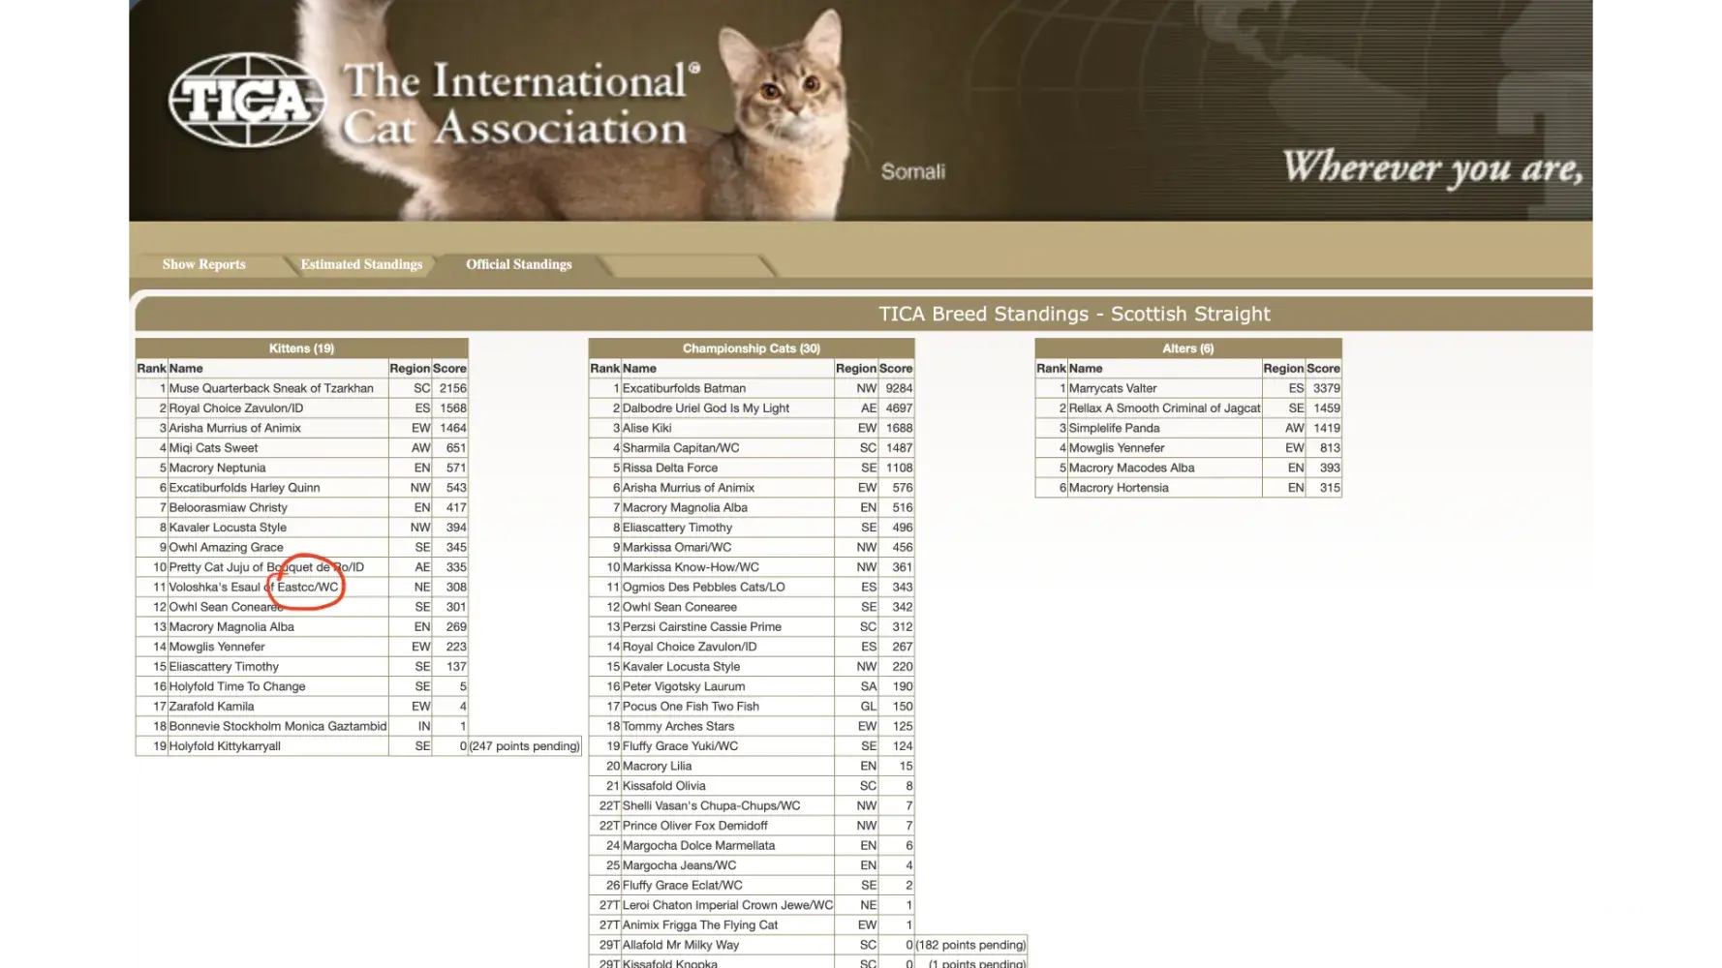Select Rellax A Smooth Criminal of Jagcat
1722x968 pixels.
point(1164,408)
